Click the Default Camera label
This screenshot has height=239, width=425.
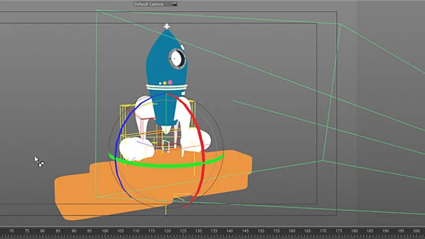[x=149, y=5]
